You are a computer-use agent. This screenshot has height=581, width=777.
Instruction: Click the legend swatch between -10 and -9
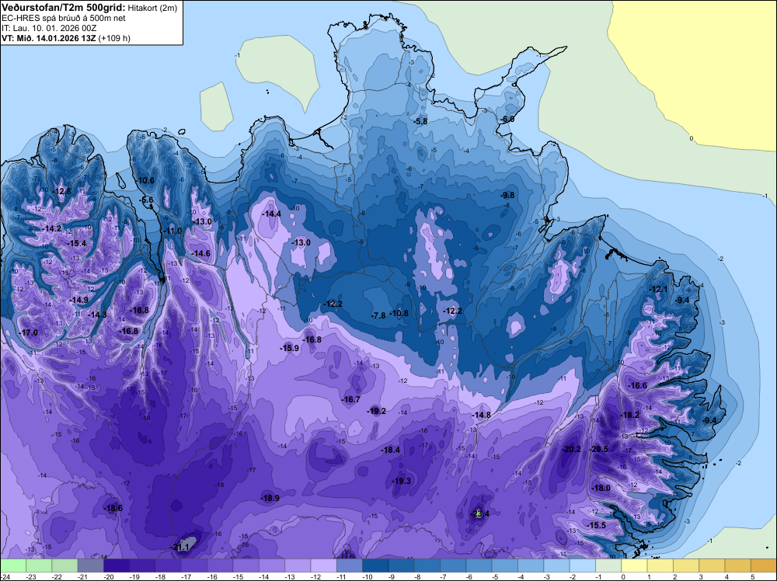[375, 565]
